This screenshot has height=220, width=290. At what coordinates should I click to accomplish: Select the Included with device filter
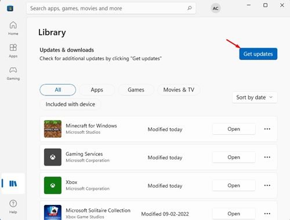(70, 104)
